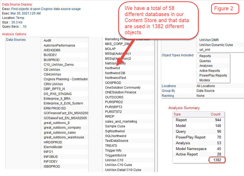The width and height of the screenshot is (244, 176).
Task: Select the OUTDOORS data source
Action: coord(114,97)
